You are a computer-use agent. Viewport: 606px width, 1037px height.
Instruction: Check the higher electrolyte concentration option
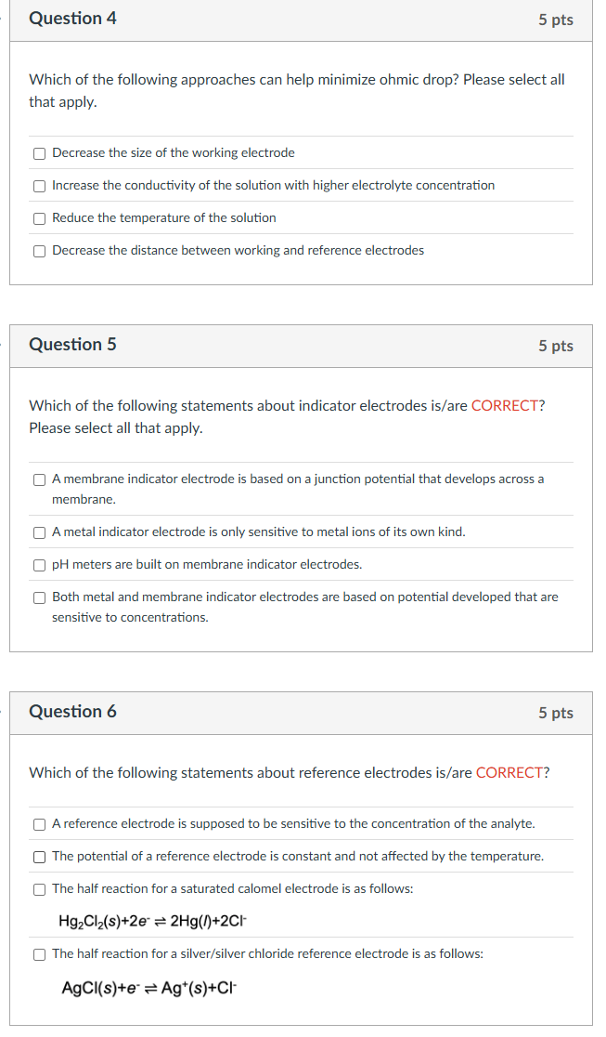point(39,185)
